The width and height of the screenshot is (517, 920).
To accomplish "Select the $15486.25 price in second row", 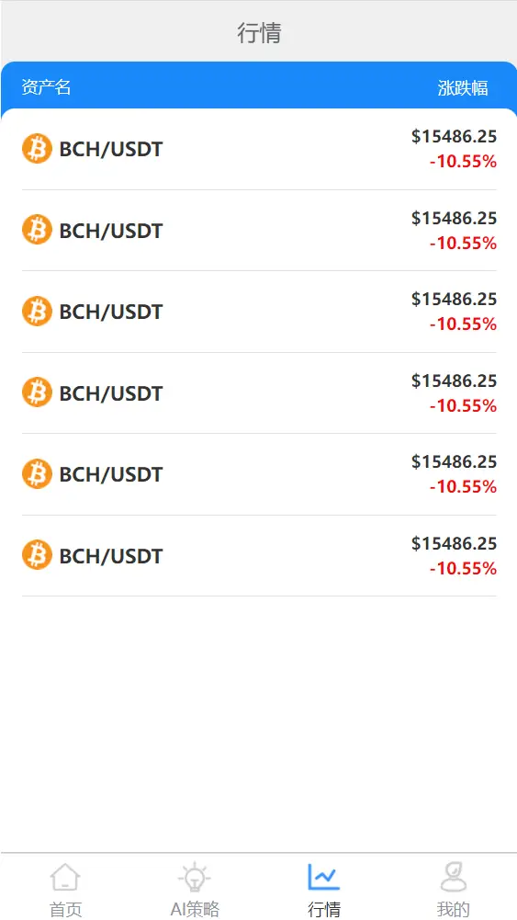I will click(x=455, y=218).
